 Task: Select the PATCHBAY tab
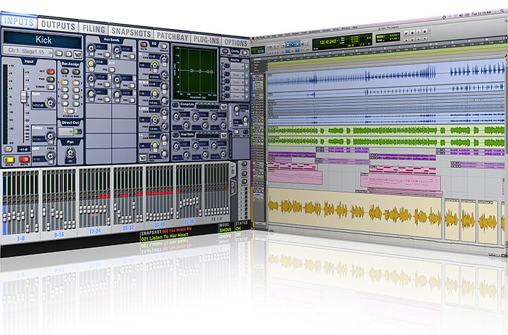[173, 36]
